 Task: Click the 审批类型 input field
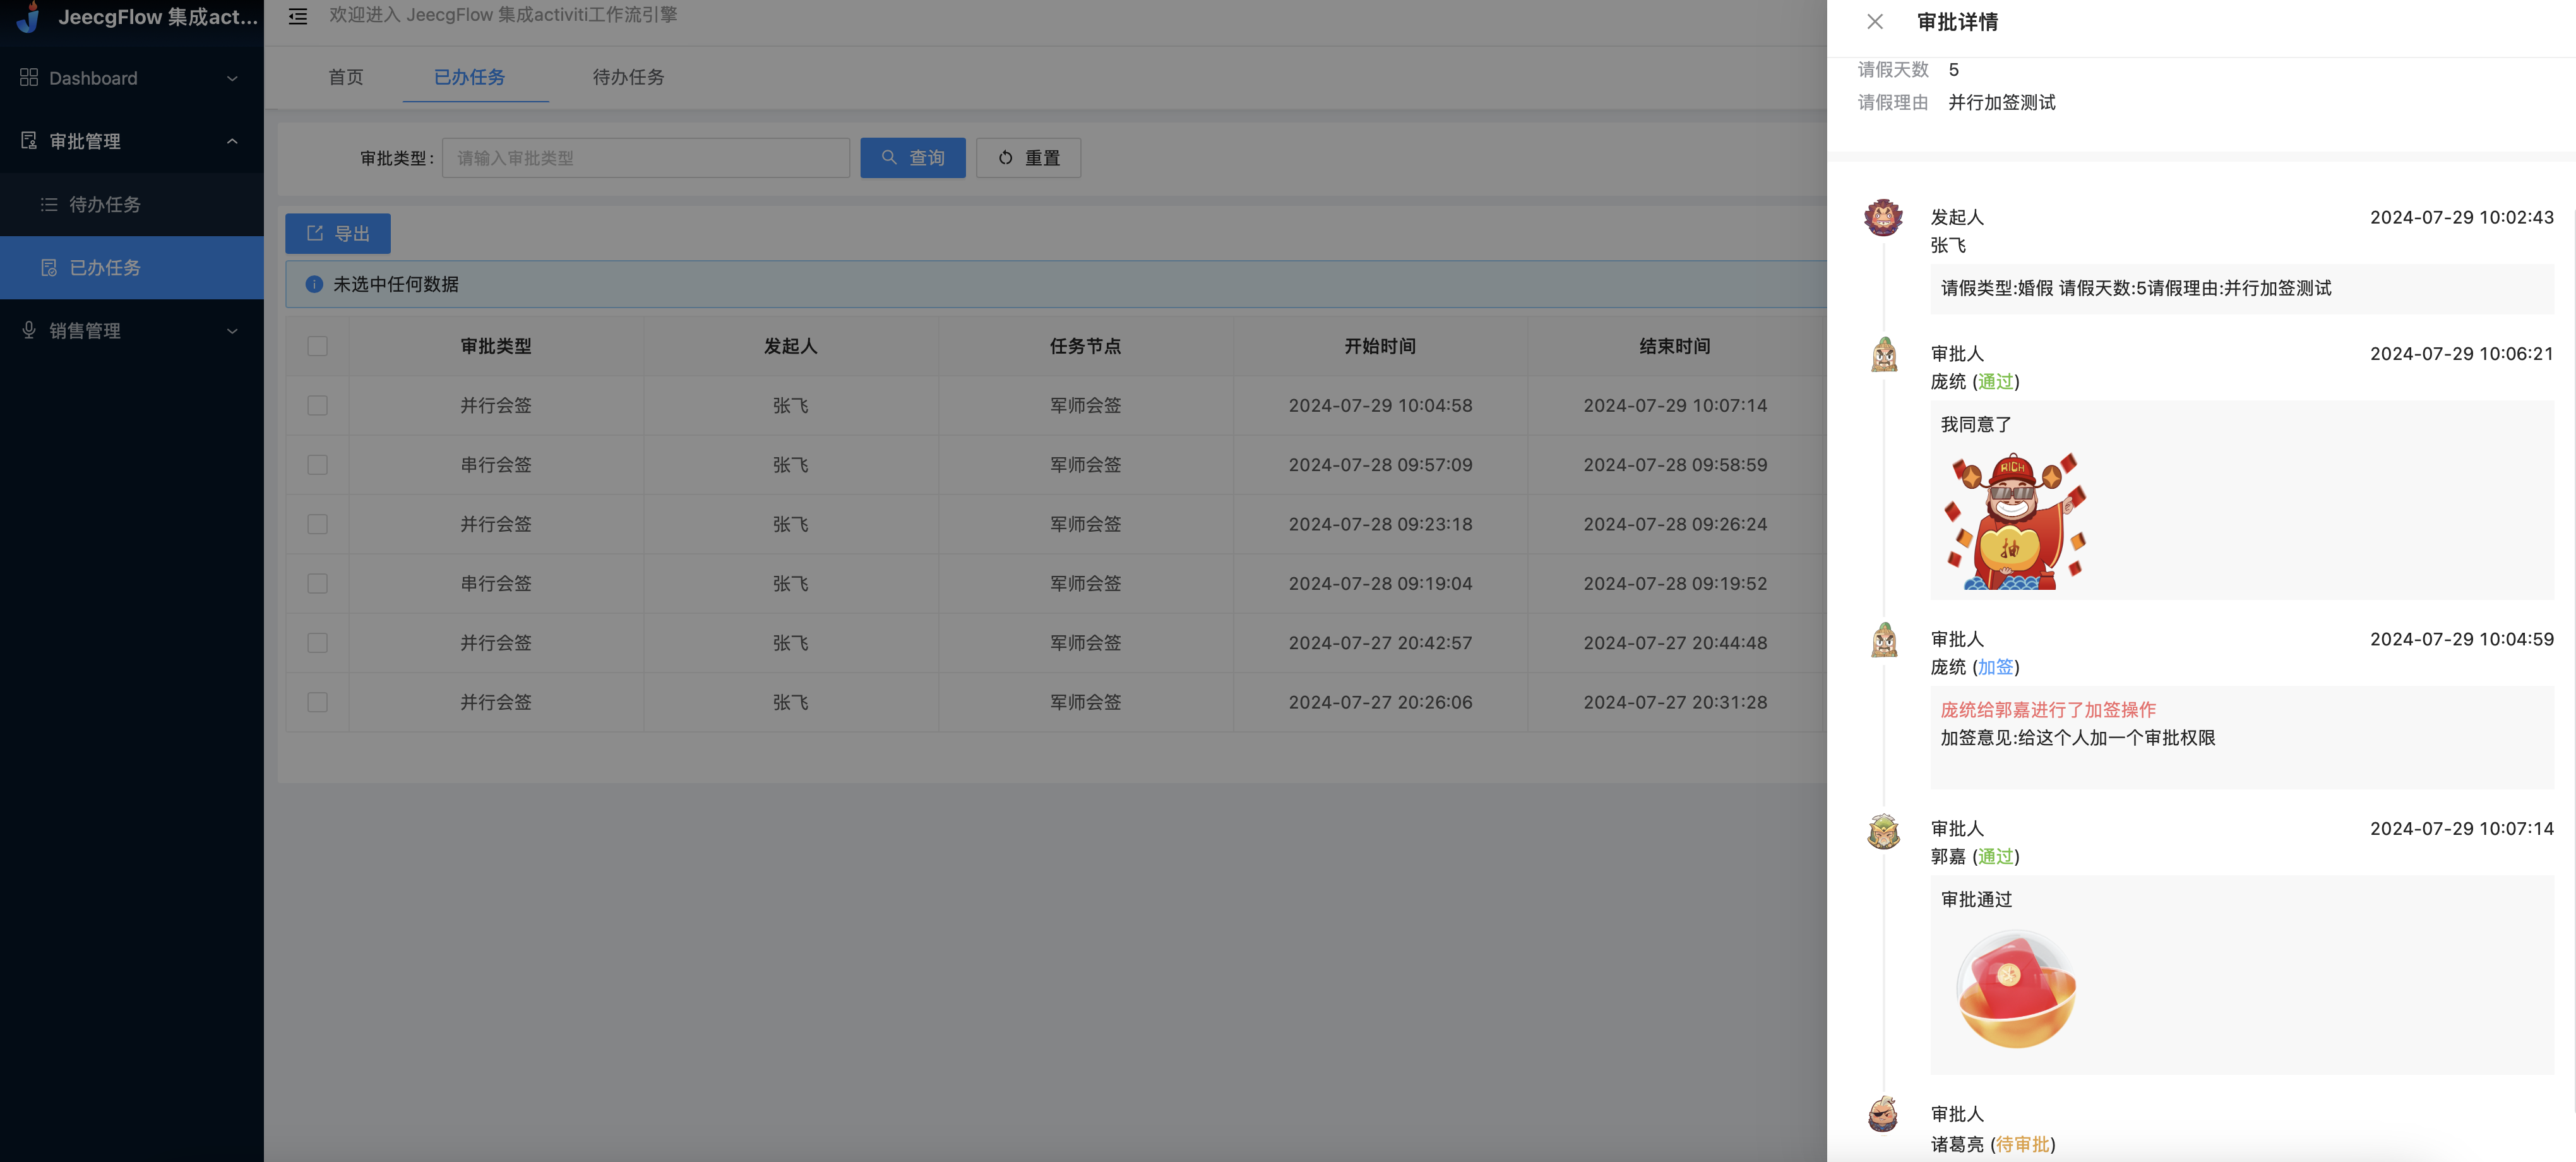[645, 158]
